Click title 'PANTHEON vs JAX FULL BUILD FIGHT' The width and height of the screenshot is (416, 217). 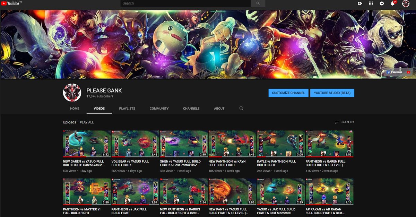tap(129, 211)
